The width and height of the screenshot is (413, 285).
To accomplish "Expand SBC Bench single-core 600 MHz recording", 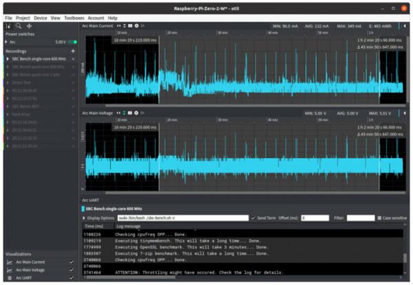I will pos(8,60).
